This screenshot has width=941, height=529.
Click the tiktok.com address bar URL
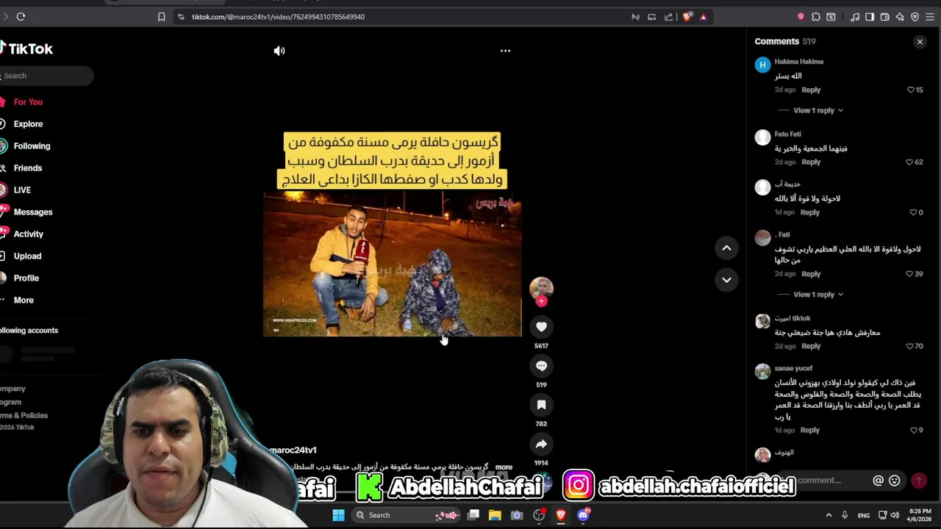tap(278, 17)
